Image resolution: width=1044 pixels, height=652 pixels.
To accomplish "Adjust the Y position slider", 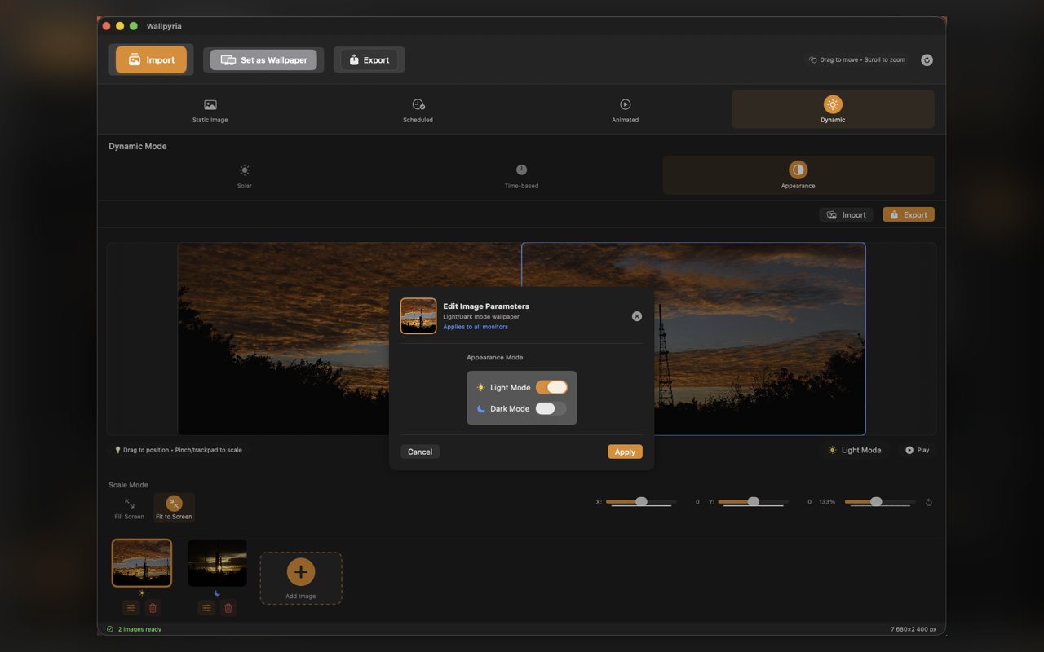I will pyautogui.click(x=753, y=502).
